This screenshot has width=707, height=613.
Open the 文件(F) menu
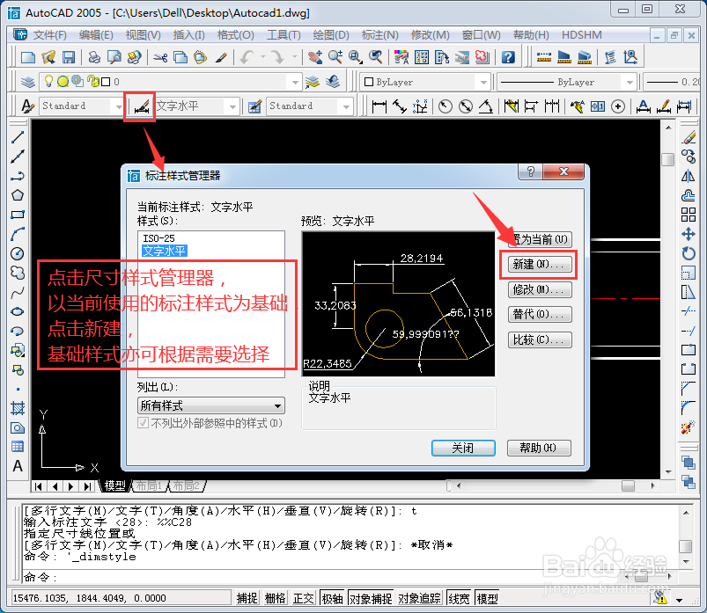[x=49, y=34]
